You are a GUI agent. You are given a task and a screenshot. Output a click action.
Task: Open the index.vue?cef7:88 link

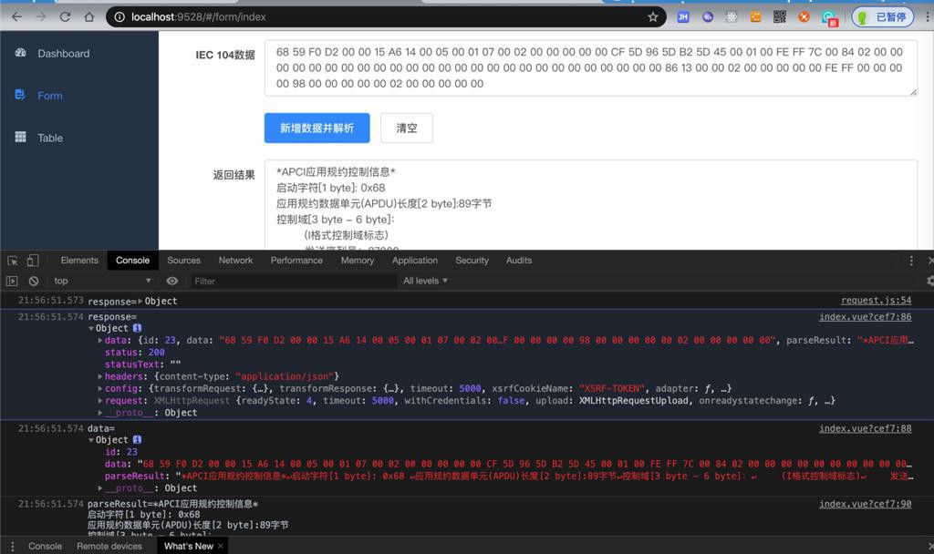pos(866,428)
